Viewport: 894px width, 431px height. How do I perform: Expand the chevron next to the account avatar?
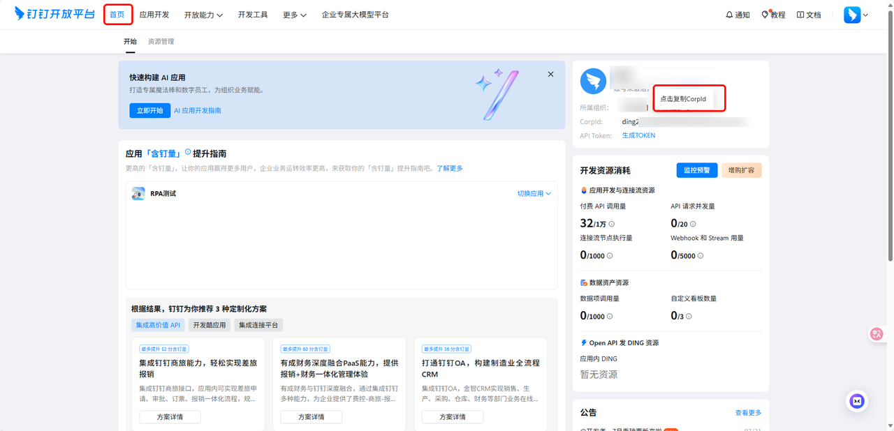864,14
